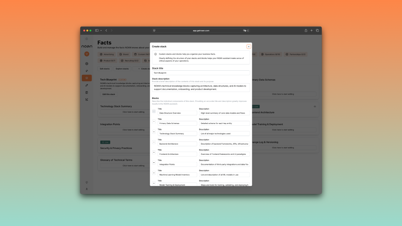
Task: Remove the Model Training & Deployment block
Action: 154,183
